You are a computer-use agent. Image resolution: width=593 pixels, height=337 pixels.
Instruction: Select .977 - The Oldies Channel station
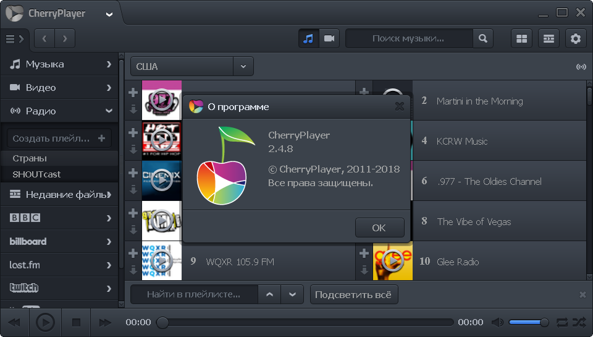[x=489, y=182]
